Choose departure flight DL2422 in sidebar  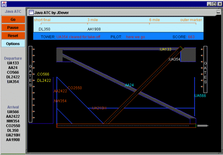[x=13, y=77]
